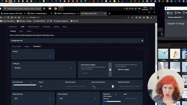Toggle DIM from weights checkbox

tap(116, 69)
